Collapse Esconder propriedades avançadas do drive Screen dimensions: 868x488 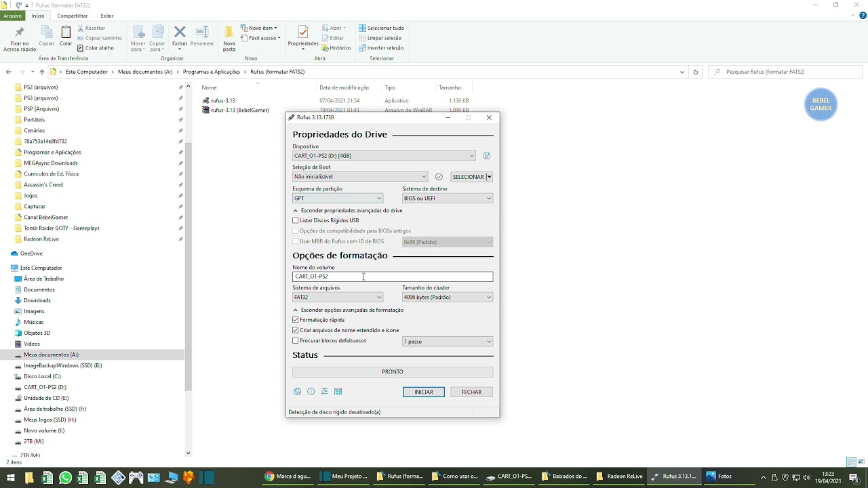[347, 211]
